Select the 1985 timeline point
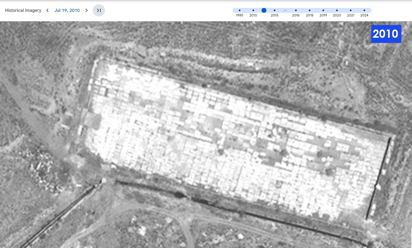 point(239,10)
